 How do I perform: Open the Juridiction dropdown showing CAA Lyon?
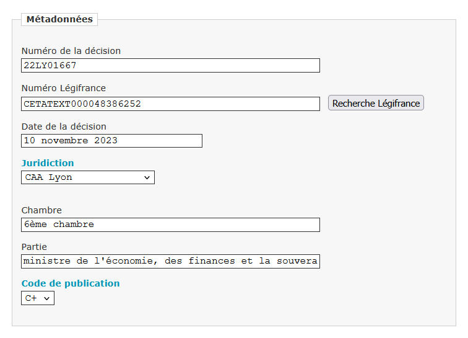click(88, 177)
